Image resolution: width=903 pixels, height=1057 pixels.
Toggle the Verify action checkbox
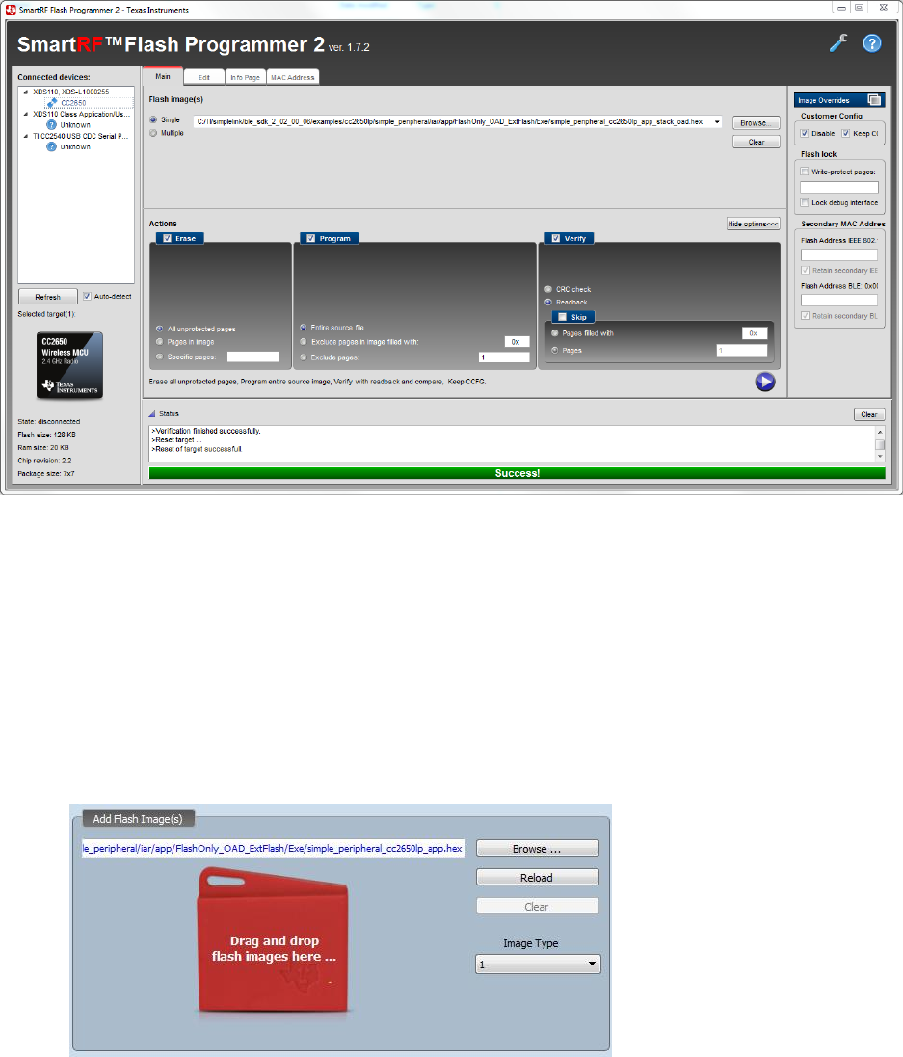click(x=556, y=238)
